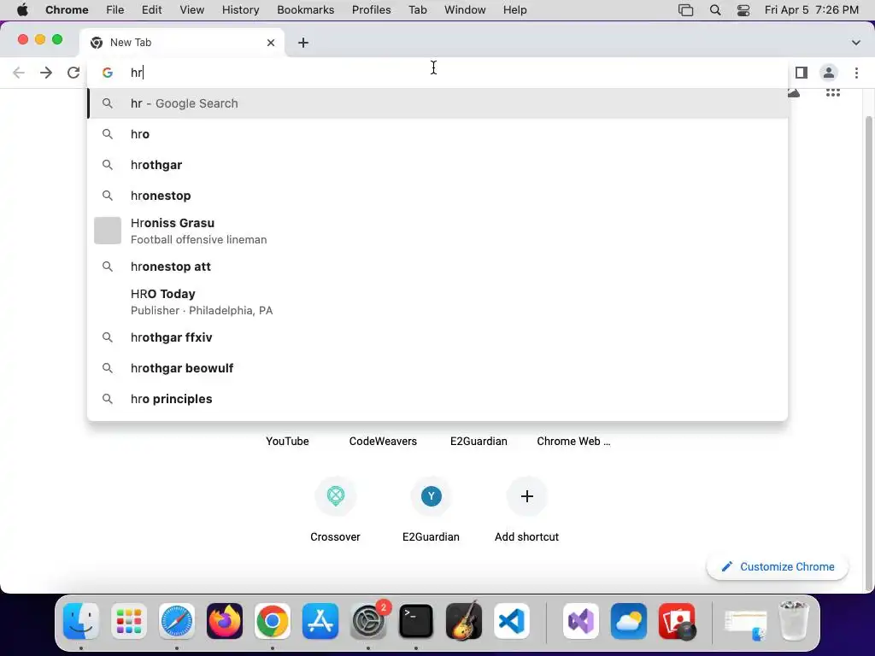
Task: Open Launchpad from the dock
Action: point(129,621)
